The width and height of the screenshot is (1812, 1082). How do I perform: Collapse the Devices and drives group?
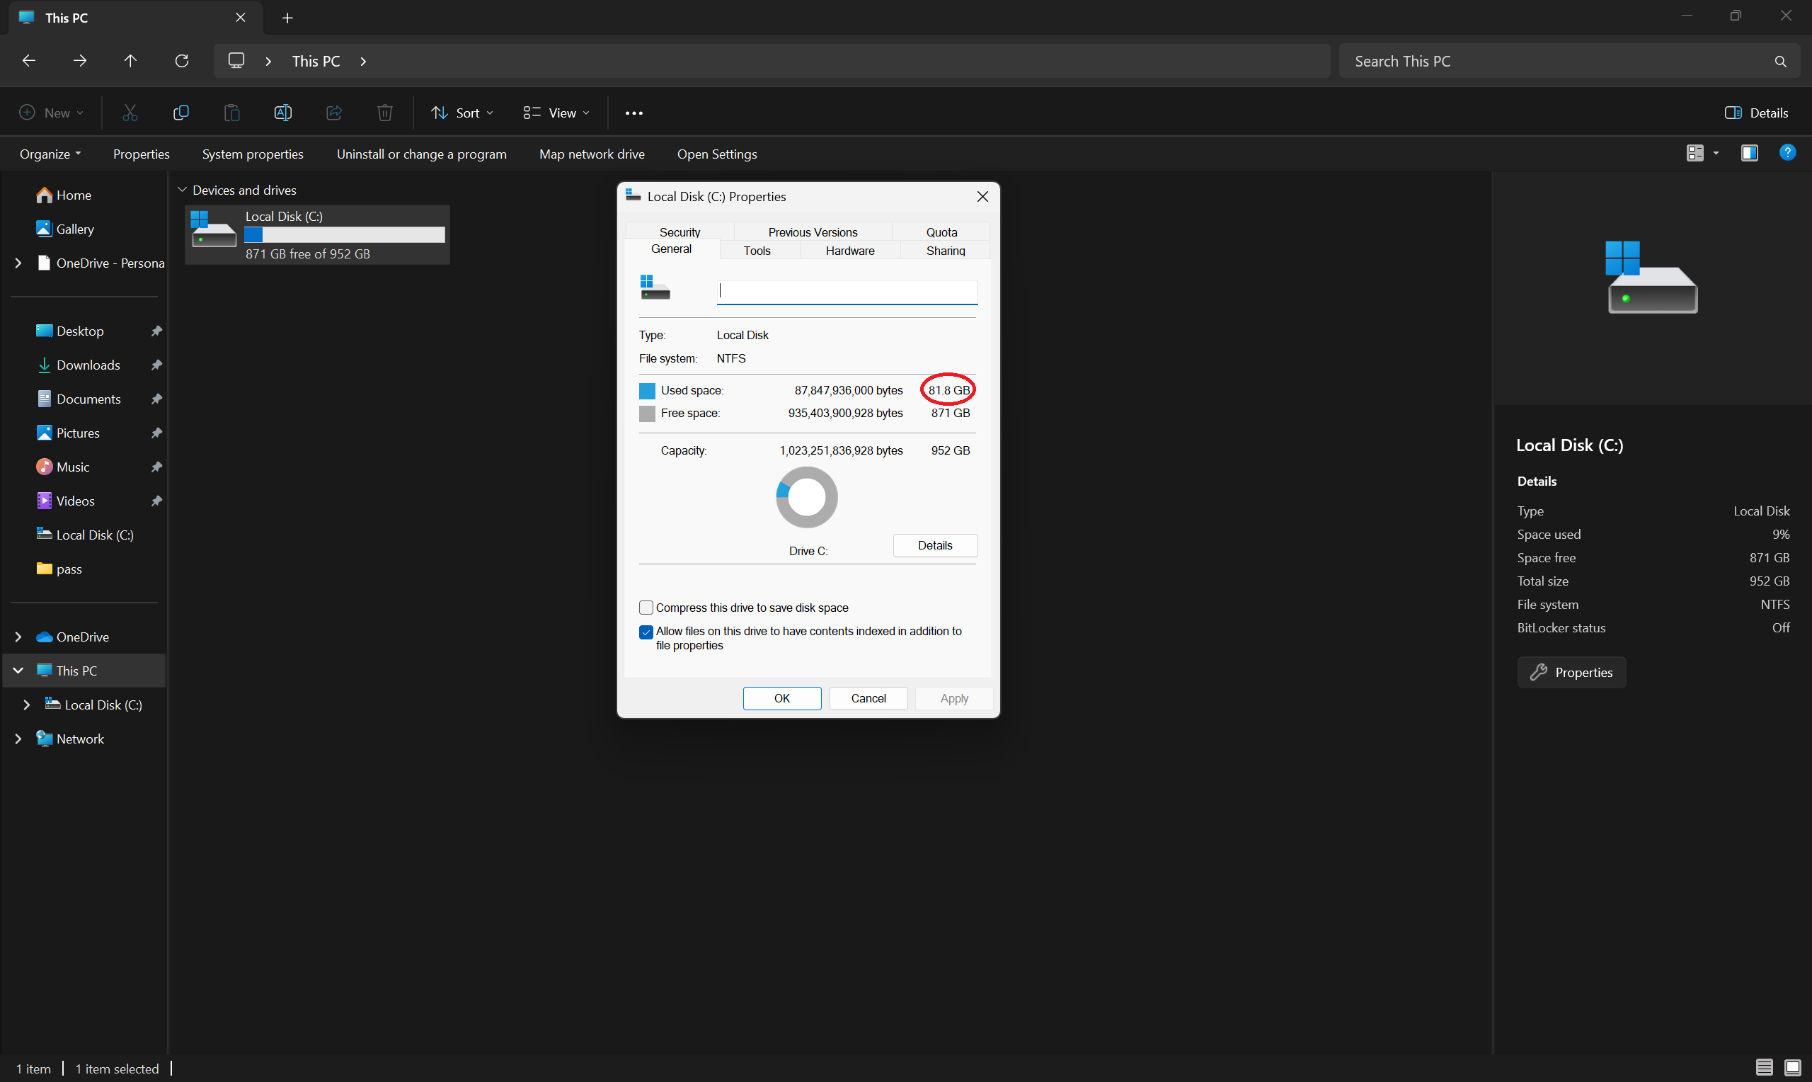(x=182, y=190)
